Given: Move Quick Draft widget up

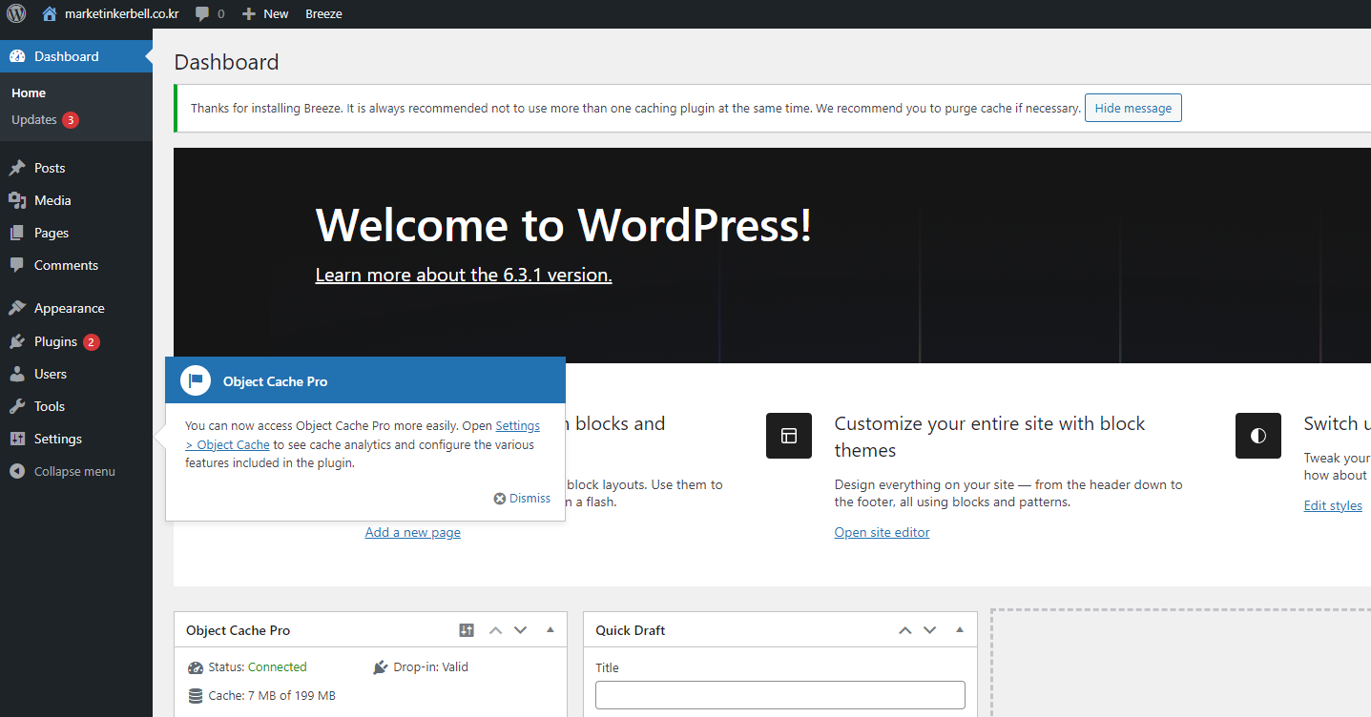Looking at the screenshot, I should 904,630.
